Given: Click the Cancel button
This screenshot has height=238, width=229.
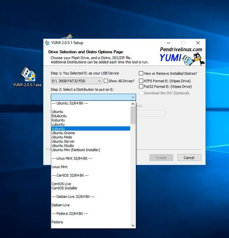Looking at the screenshot, I should (189, 158).
